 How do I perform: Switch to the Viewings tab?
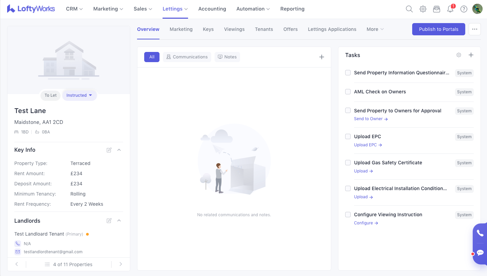point(234,29)
